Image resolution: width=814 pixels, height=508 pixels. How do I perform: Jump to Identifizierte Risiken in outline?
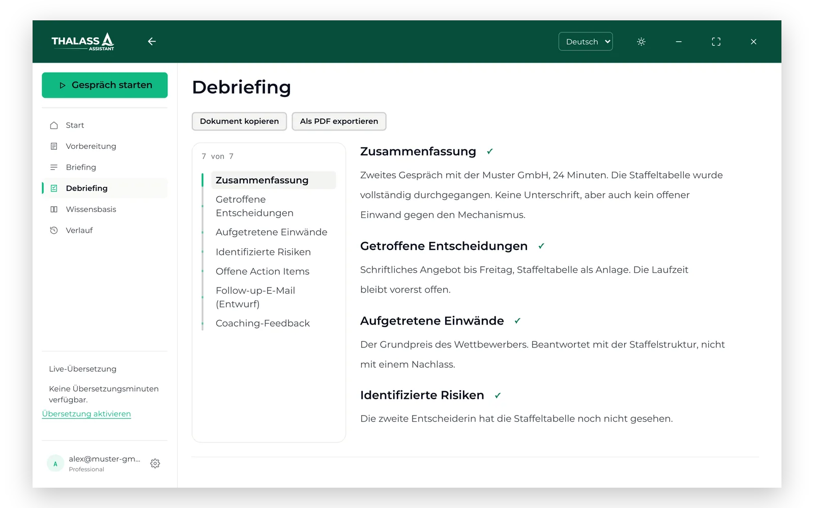[x=273, y=252]
